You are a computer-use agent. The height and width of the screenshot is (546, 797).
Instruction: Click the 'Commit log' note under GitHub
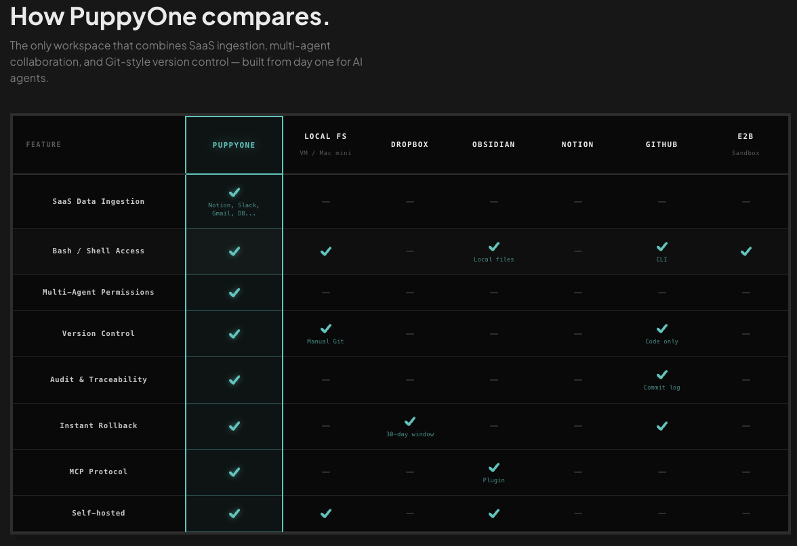click(x=661, y=387)
